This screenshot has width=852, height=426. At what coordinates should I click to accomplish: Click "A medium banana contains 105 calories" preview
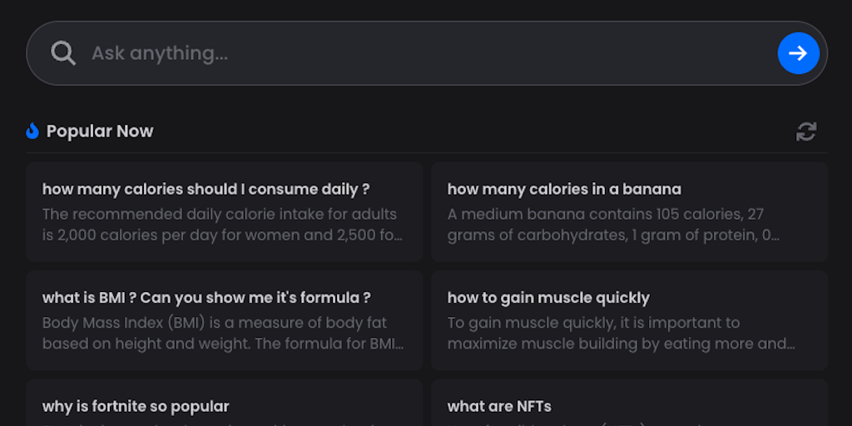(x=606, y=214)
